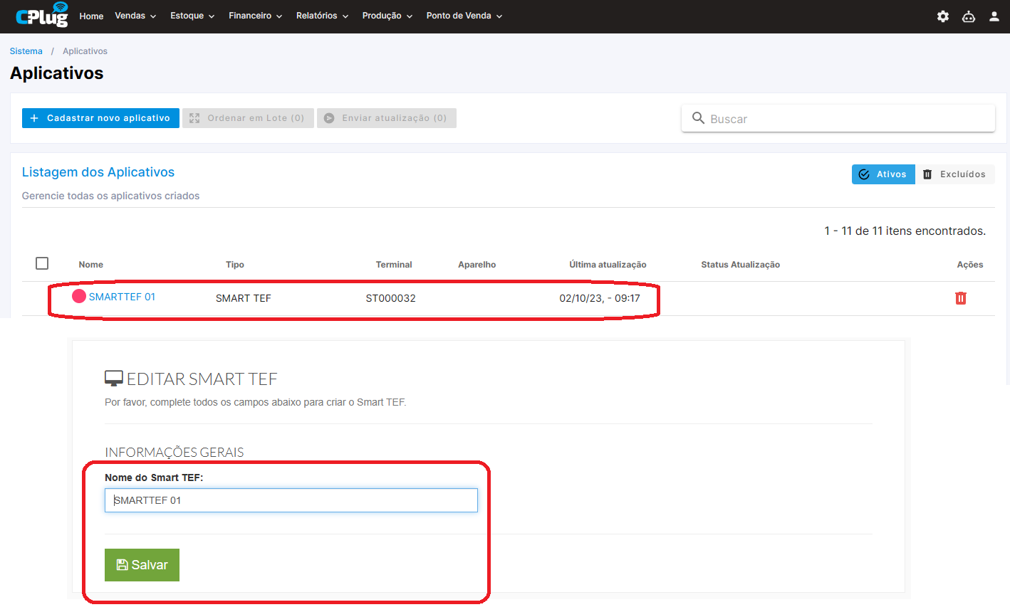Open the SMARTTEF 01 application link
Viewport: 1010px width, 612px height.
[x=122, y=297]
